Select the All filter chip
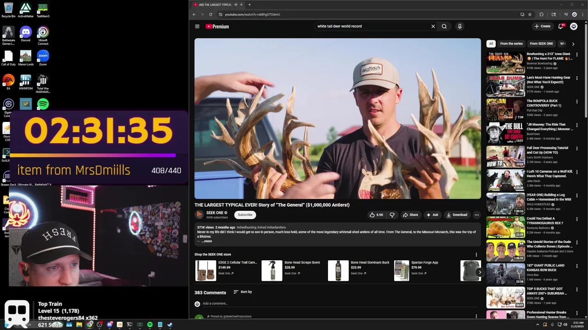This screenshot has width=588, height=330. (x=491, y=44)
